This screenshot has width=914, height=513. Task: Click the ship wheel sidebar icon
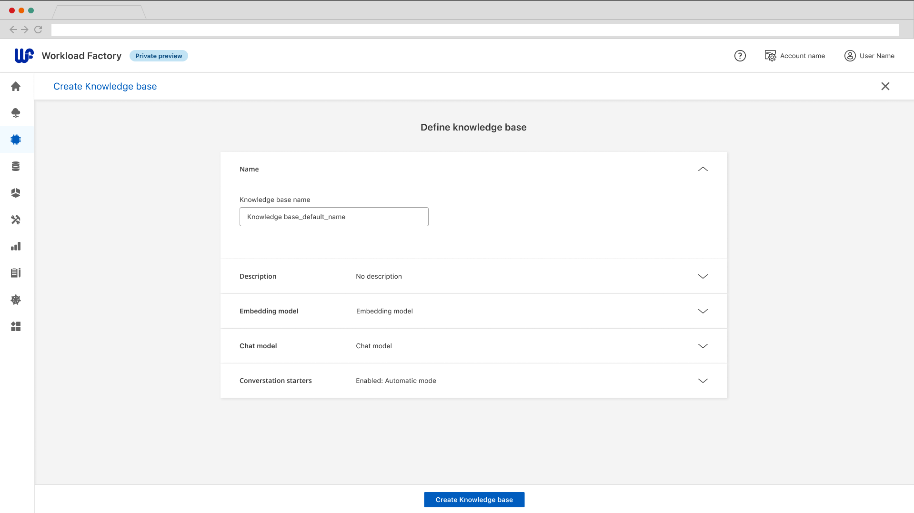click(16, 300)
